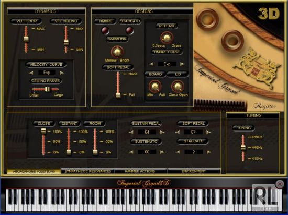Decrease the Sustenuto value 66
This screenshot has width=288, height=215.
coord(131,152)
